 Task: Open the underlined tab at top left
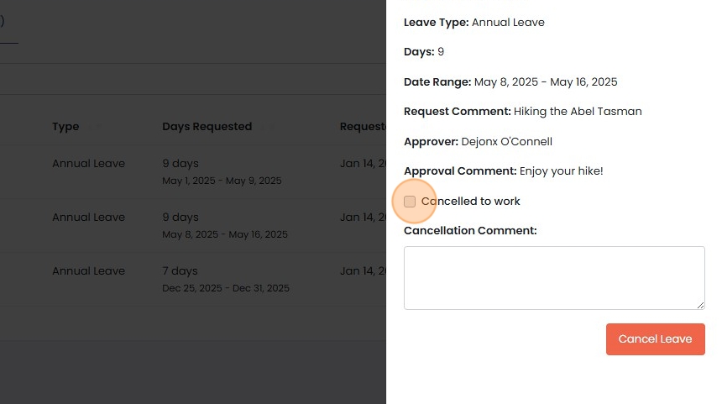[x=4, y=24]
